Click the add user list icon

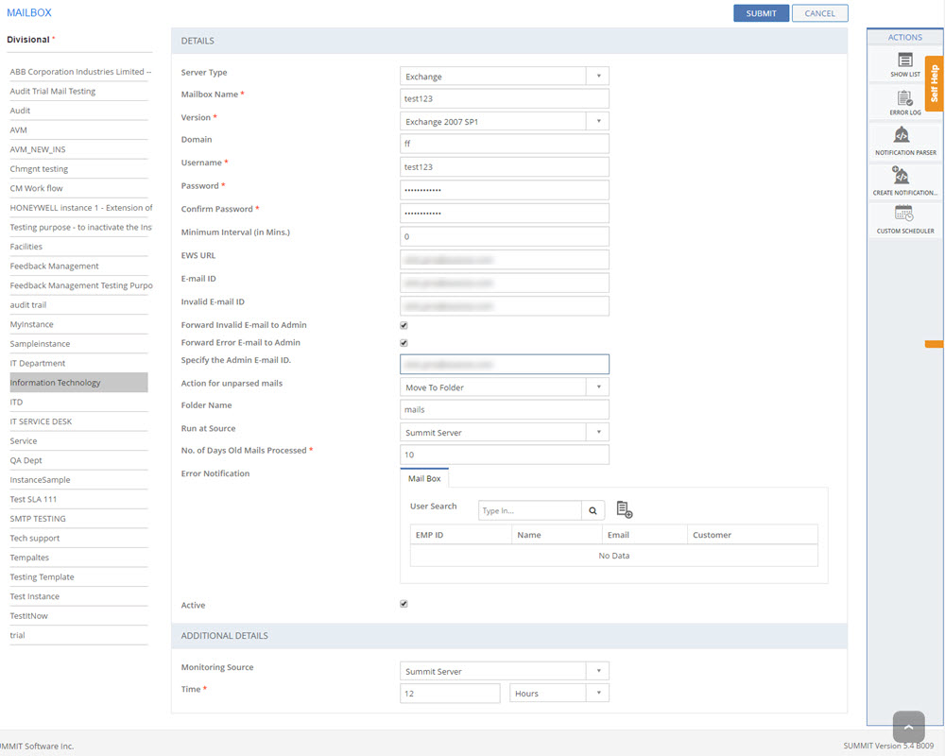point(624,510)
